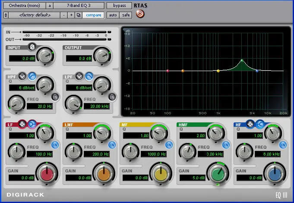Click the auto button
Screen dimensions: 294x203
pyautogui.click(x=113, y=15)
